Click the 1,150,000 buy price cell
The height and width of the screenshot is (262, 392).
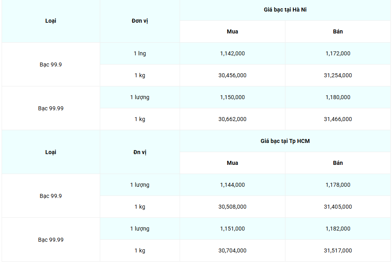(232, 97)
